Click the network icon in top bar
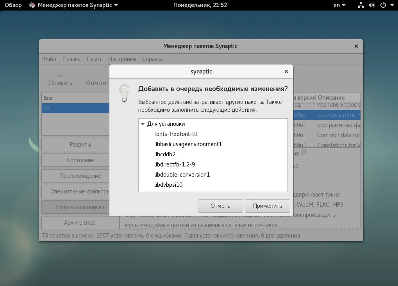The width and height of the screenshot is (398, 286). 361,5
